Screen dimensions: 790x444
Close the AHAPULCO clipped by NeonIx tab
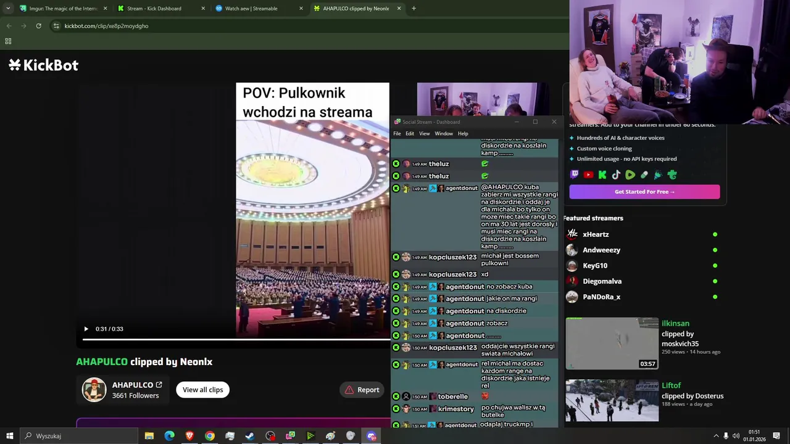(x=399, y=9)
